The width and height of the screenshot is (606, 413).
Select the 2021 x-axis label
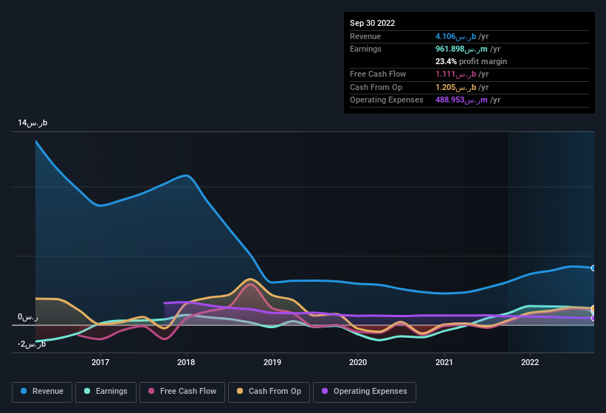pyautogui.click(x=444, y=362)
